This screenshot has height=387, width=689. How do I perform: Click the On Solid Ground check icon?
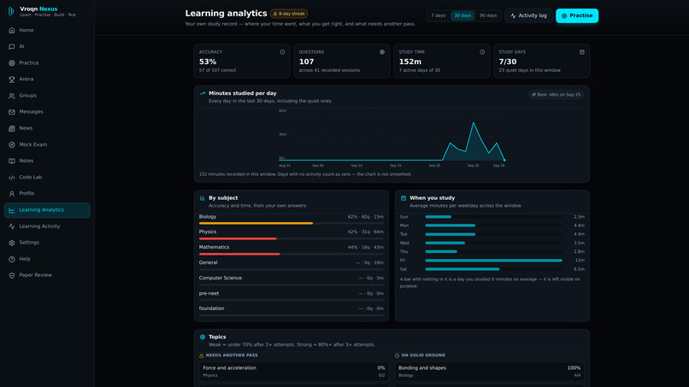397,355
